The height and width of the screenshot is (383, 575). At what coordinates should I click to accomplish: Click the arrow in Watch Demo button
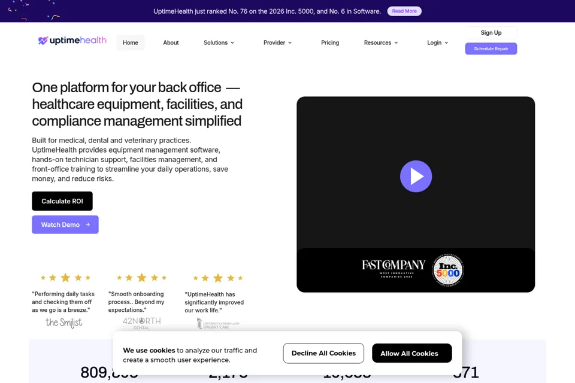pos(87,224)
